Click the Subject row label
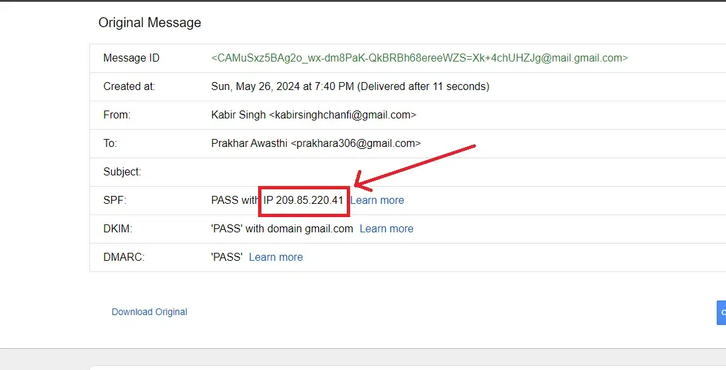This screenshot has height=370, width=726. pos(122,171)
